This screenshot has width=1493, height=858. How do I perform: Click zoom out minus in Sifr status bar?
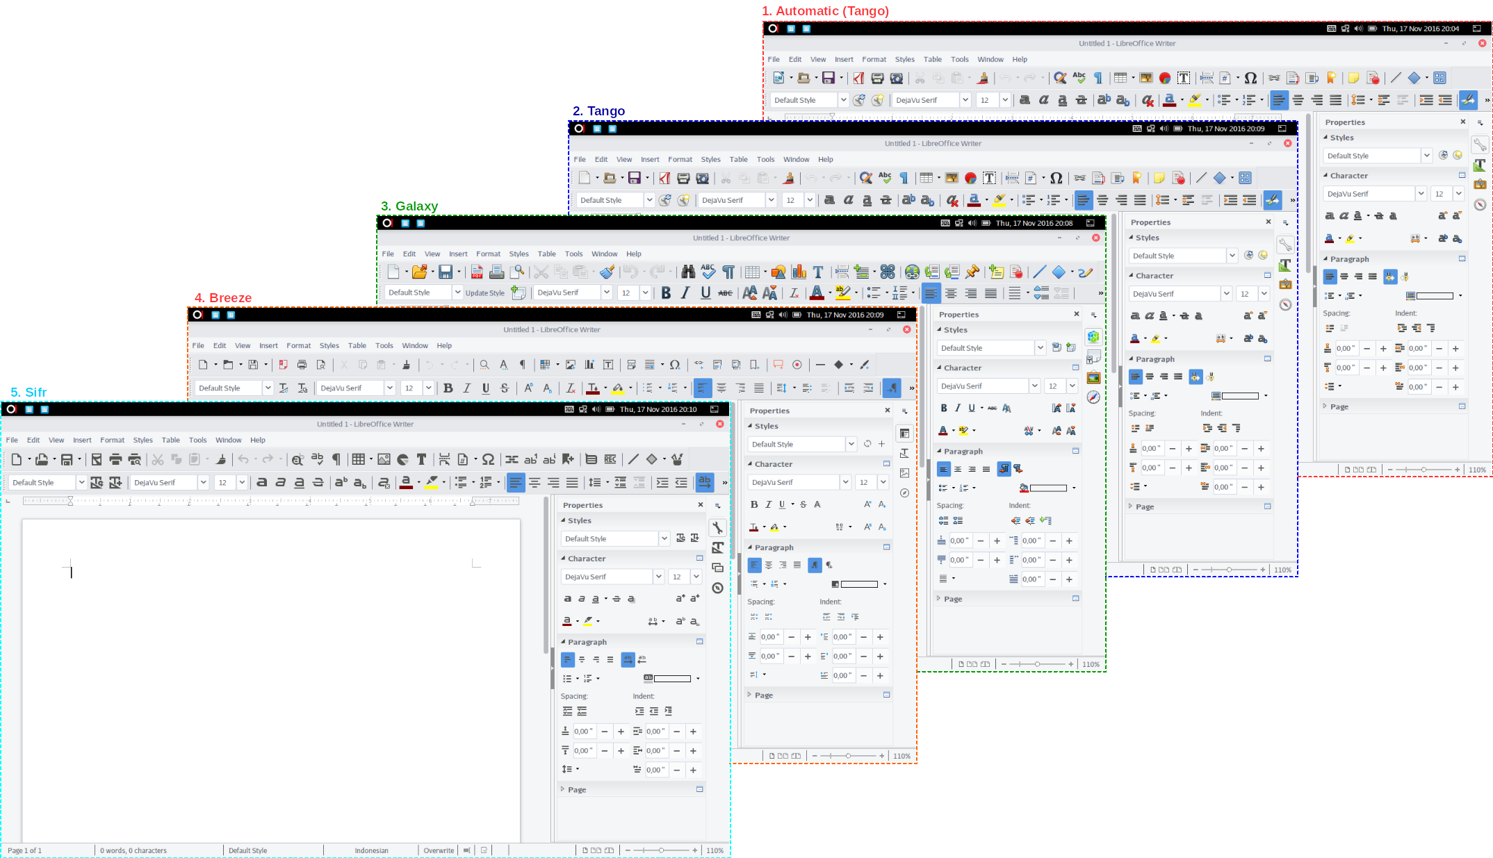click(628, 850)
